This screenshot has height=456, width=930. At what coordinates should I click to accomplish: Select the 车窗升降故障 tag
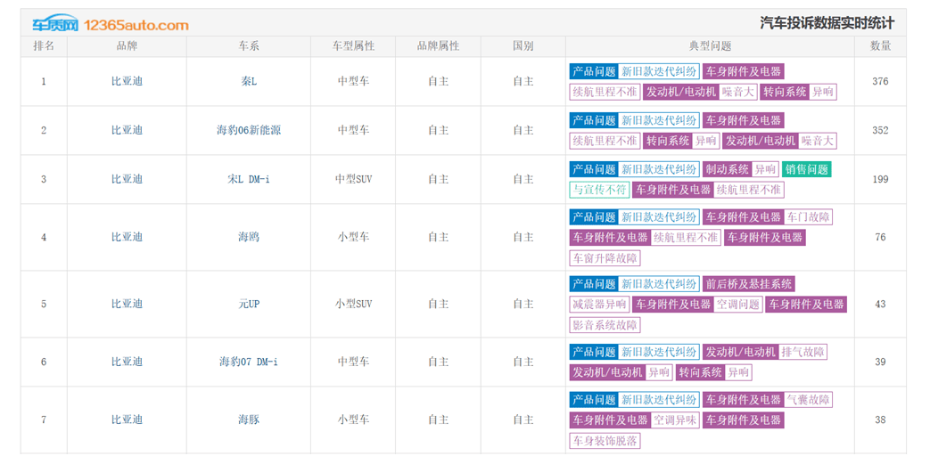605,258
